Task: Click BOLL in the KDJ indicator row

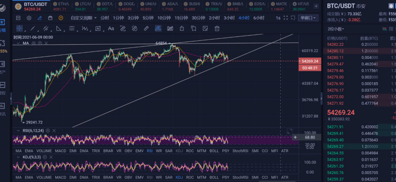Action: point(214,177)
